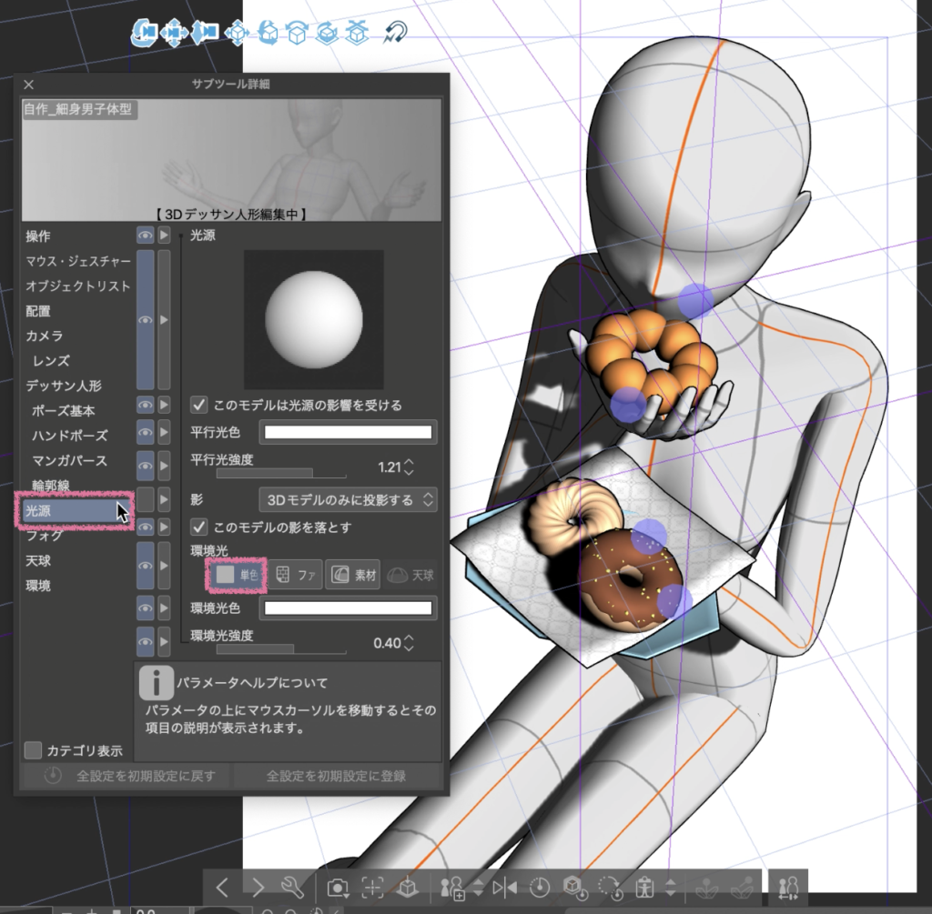
Task: Click the move object 3D manipulator icon
Action: (238, 33)
